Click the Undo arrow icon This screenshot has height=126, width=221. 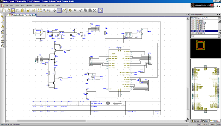pyautogui.click(x=71, y=10)
